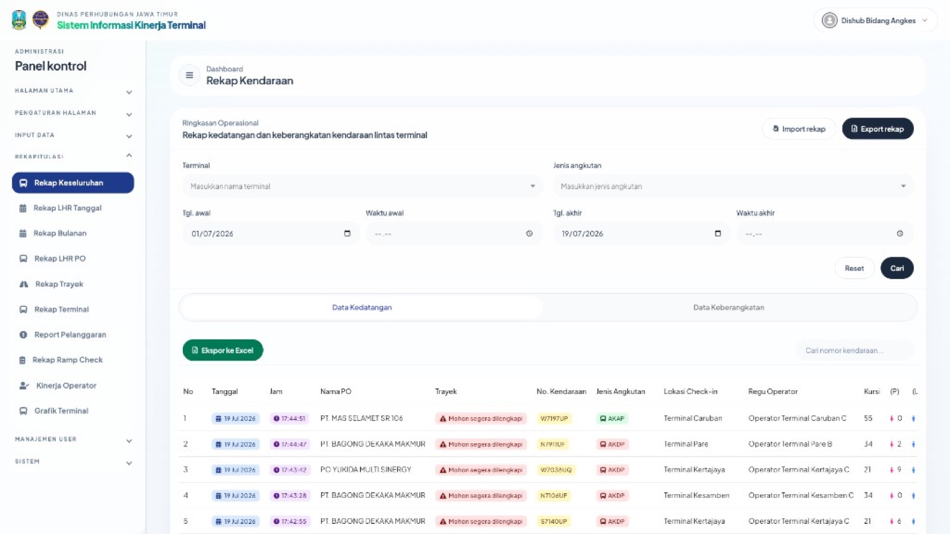Expand the Sistem sidebar section
Image resolution: width=950 pixels, height=534 pixels.
coord(73,462)
